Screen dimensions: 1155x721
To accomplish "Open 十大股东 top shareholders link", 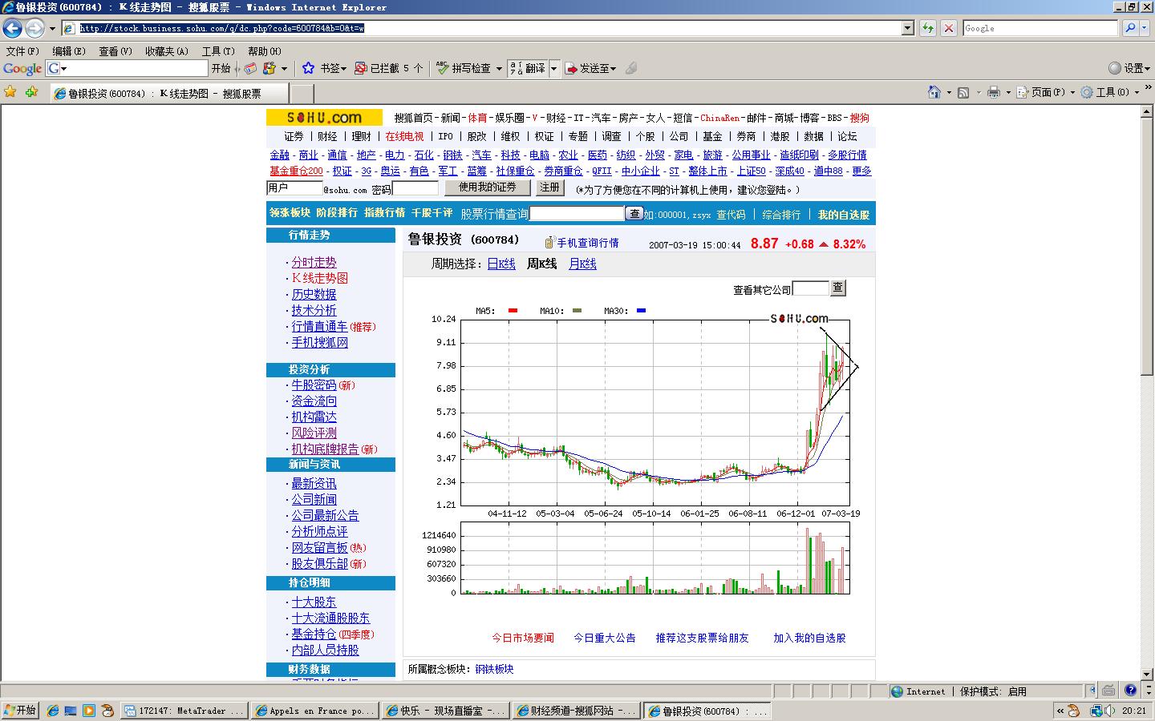I will [314, 602].
